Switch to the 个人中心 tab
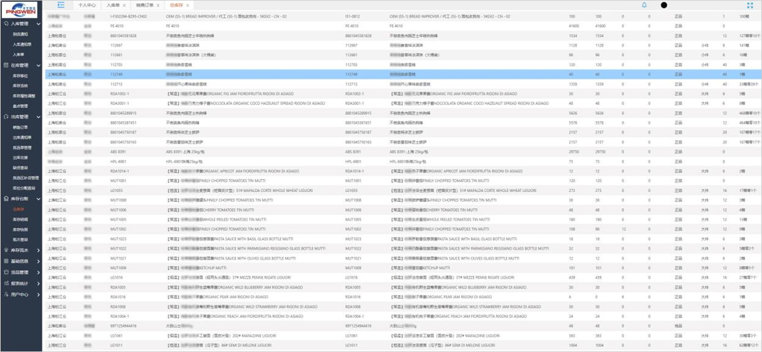762x352 pixels. click(x=87, y=5)
